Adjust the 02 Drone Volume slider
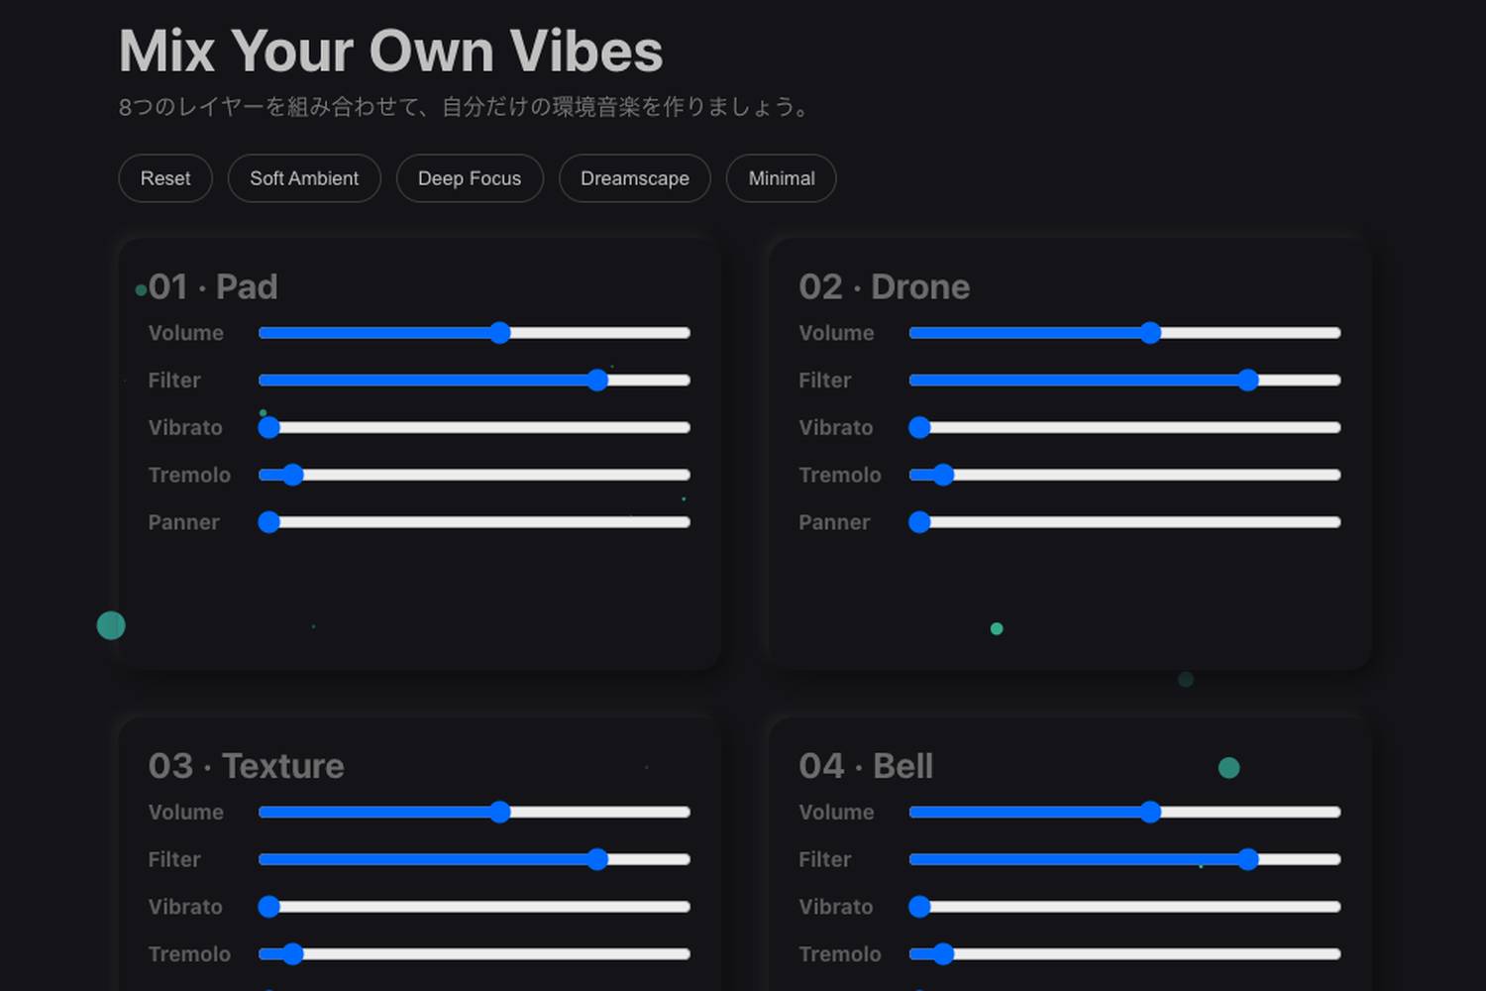1486x991 pixels. 1125,333
